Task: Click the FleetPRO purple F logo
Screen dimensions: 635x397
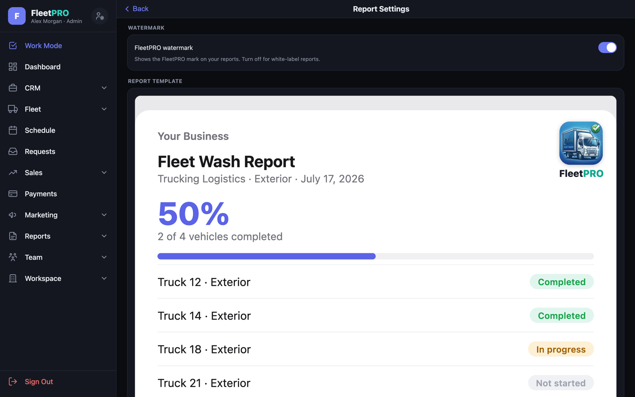Action: [17, 16]
